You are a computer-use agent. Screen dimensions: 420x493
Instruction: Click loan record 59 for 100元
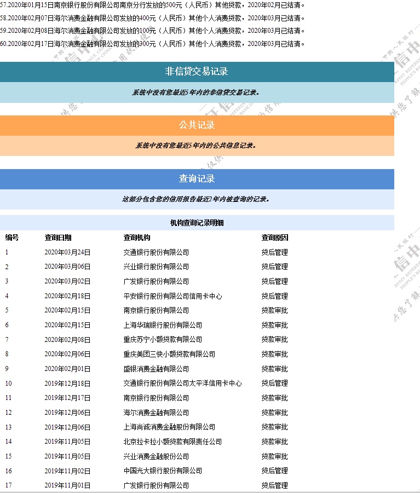coord(152,31)
